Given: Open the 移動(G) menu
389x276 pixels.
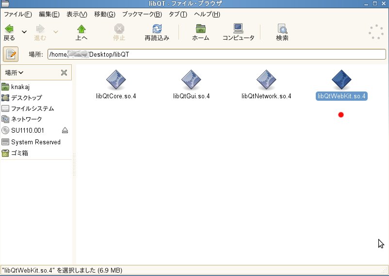Looking at the screenshot, I should [x=104, y=15].
